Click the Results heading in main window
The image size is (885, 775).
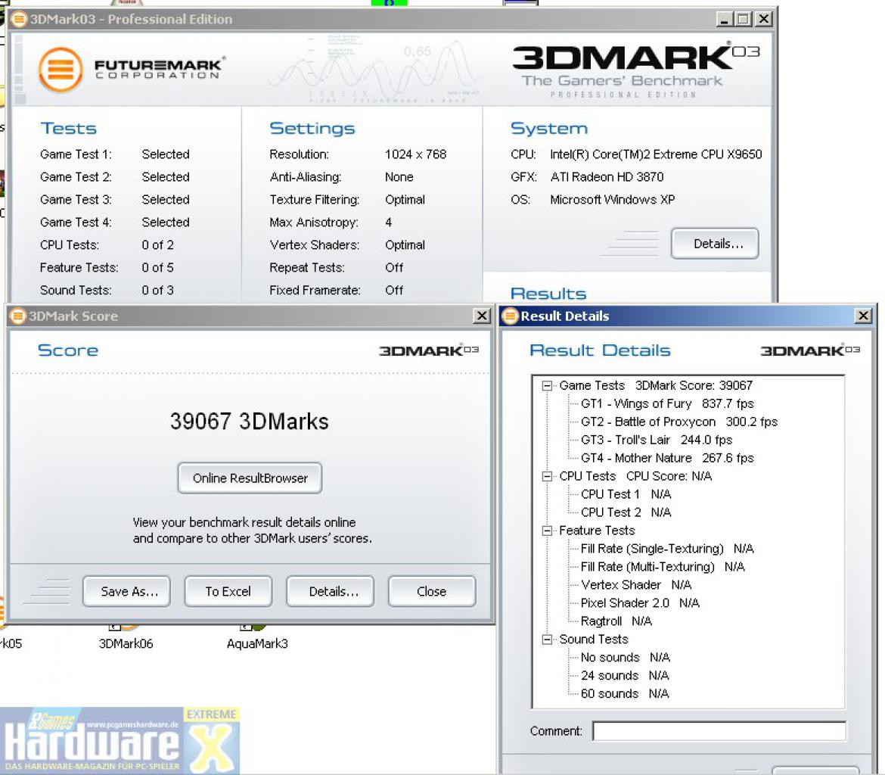pyautogui.click(x=548, y=294)
